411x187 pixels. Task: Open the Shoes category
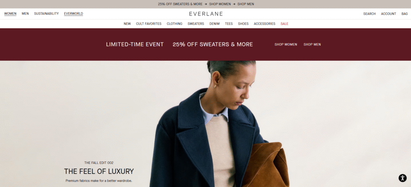coord(243,24)
